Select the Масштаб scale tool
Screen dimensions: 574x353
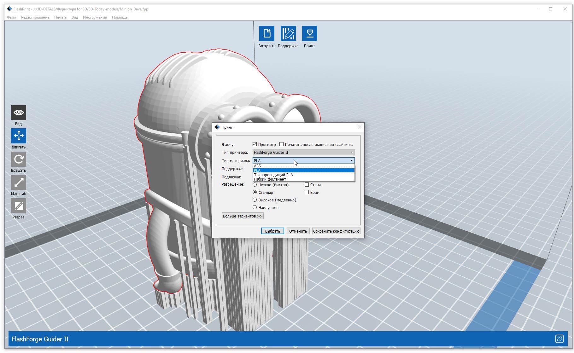19,182
